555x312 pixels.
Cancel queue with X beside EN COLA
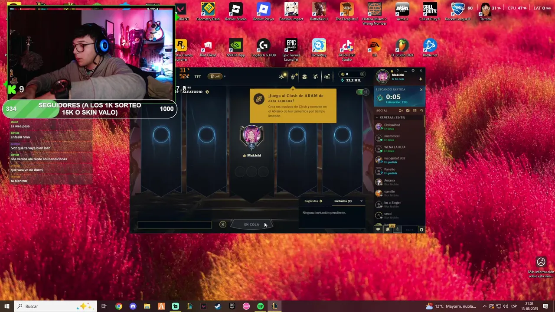[223, 224]
